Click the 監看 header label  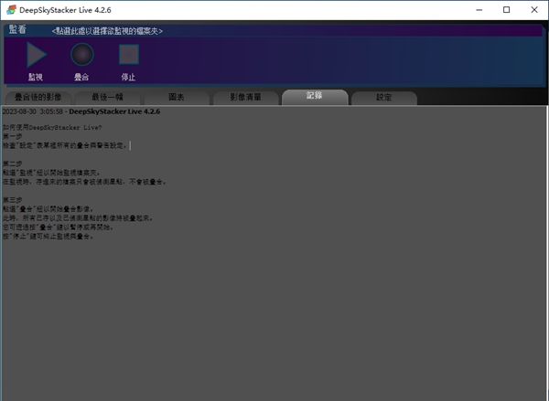(x=17, y=30)
